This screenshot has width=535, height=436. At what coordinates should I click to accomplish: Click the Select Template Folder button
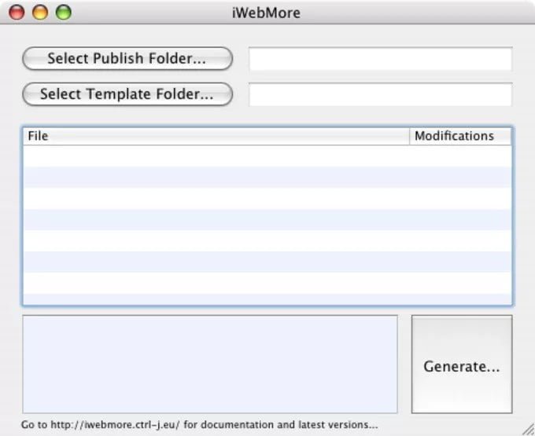coord(127,94)
